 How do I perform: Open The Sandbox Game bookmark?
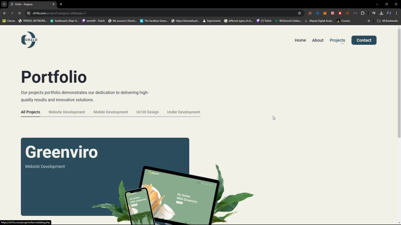click(x=154, y=21)
